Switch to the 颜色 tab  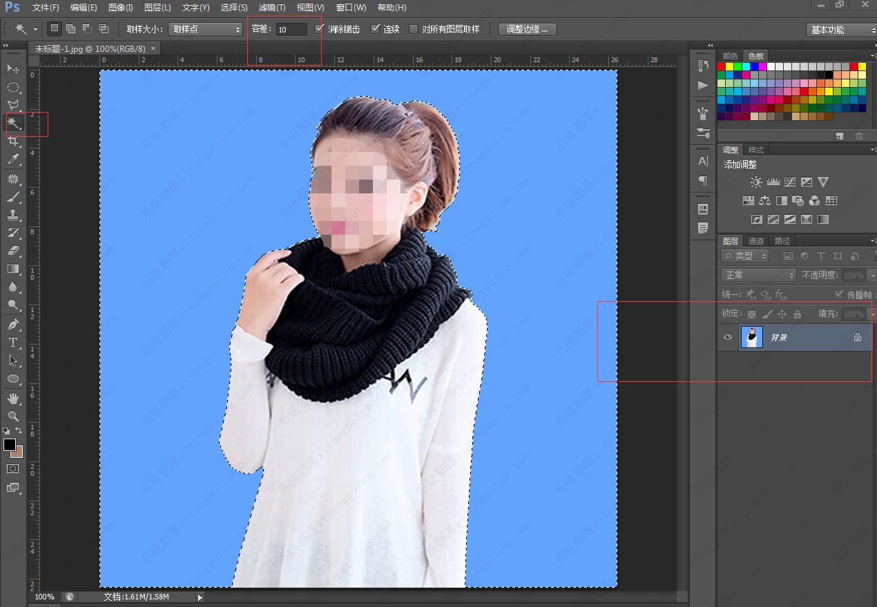[730, 56]
